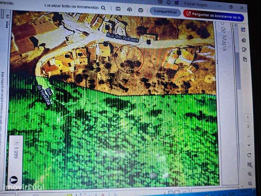Click the Rua da Fontinha map label
The image size is (261, 196).
(x=45, y=95)
